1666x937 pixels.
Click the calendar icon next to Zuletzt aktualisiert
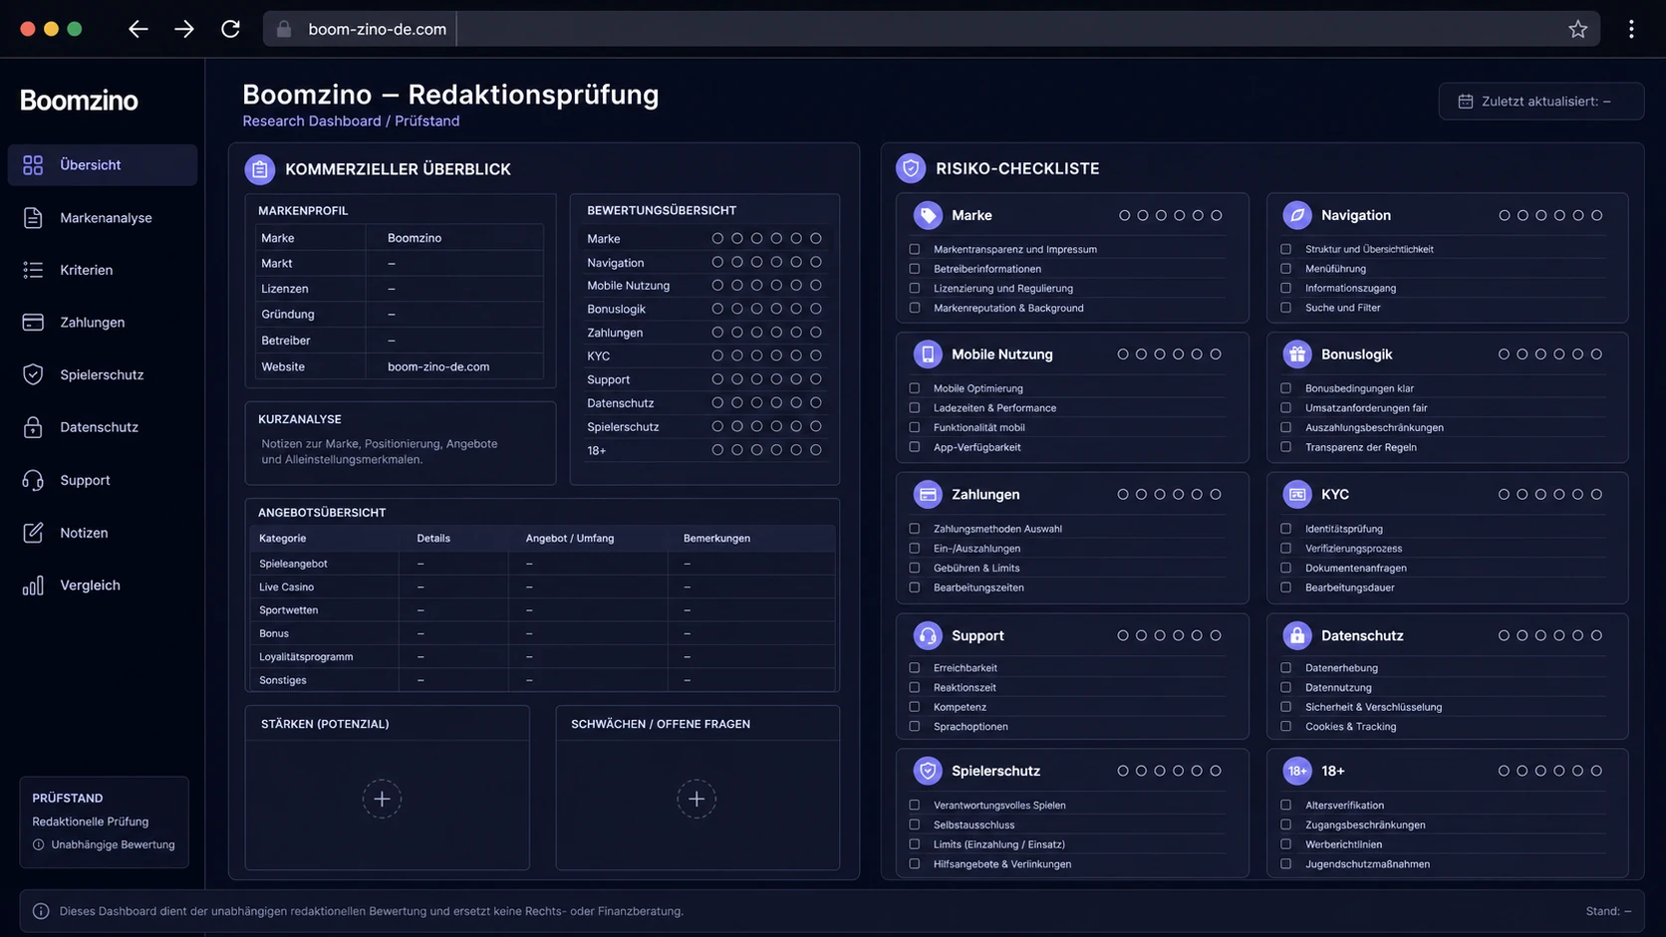tap(1466, 102)
